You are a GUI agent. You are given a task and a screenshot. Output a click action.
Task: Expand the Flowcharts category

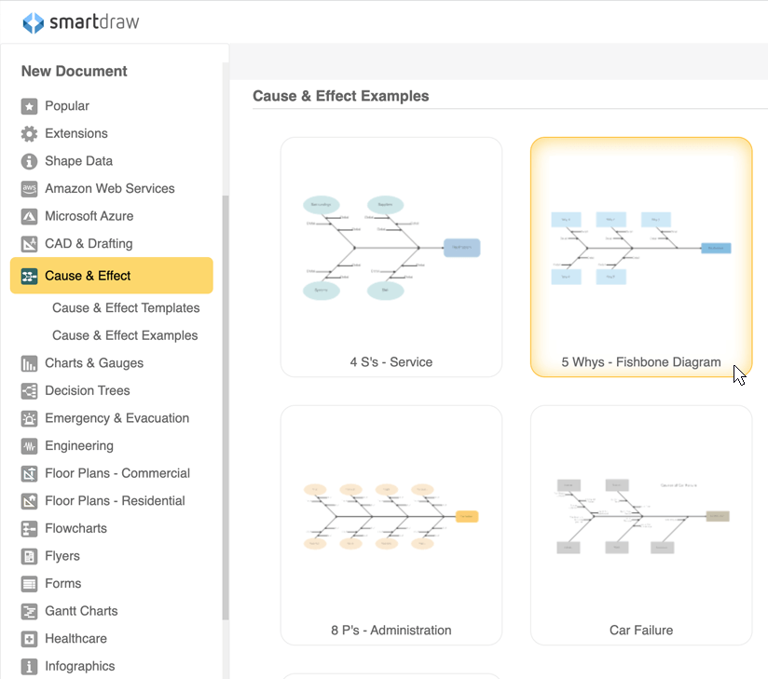[75, 529]
